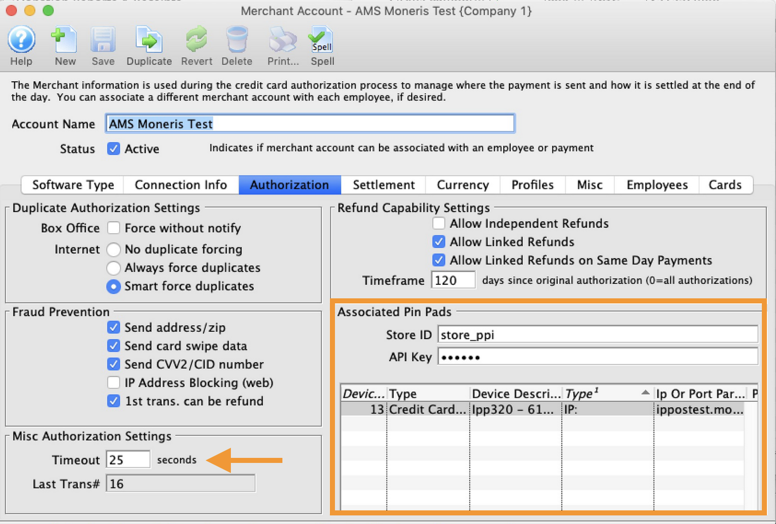Click the Timeframe days field
This screenshot has height=524, width=776.
pos(453,280)
